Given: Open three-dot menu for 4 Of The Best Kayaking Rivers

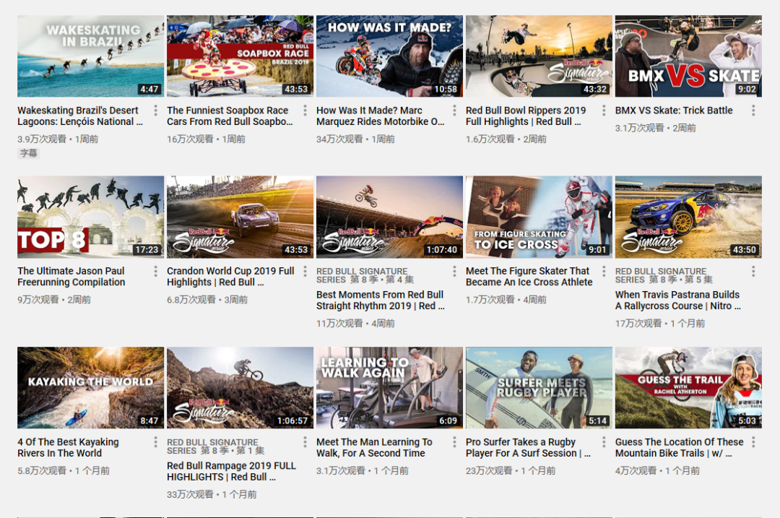Looking at the screenshot, I should point(156,442).
